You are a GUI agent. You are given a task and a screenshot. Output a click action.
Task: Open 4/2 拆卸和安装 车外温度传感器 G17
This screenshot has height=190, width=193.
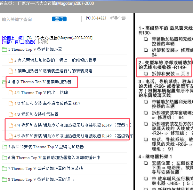click(47, 104)
